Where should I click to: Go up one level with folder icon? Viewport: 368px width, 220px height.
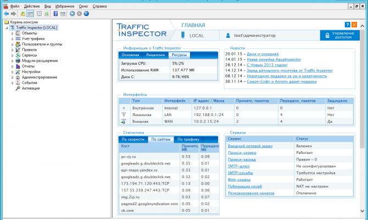coord(23,14)
